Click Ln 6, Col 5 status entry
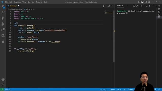Image resolution: width=162 pixels, height=91 pixels. pyautogui.click(x=104, y=89)
